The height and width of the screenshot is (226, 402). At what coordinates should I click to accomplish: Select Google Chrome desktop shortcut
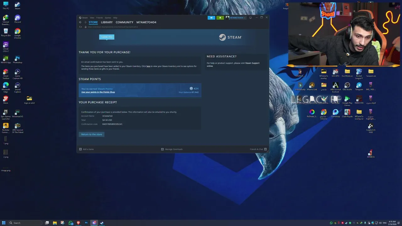pyautogui.click(x=18, y=33)
